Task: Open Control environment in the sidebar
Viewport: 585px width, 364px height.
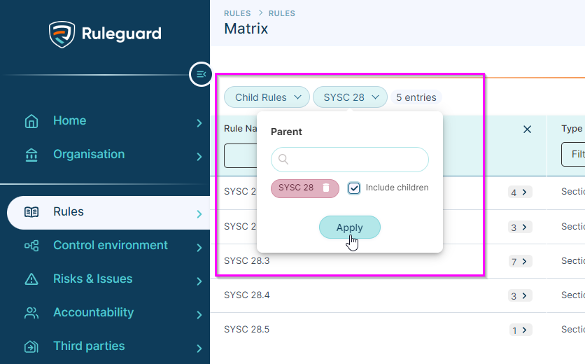Action: pos(111,245)
